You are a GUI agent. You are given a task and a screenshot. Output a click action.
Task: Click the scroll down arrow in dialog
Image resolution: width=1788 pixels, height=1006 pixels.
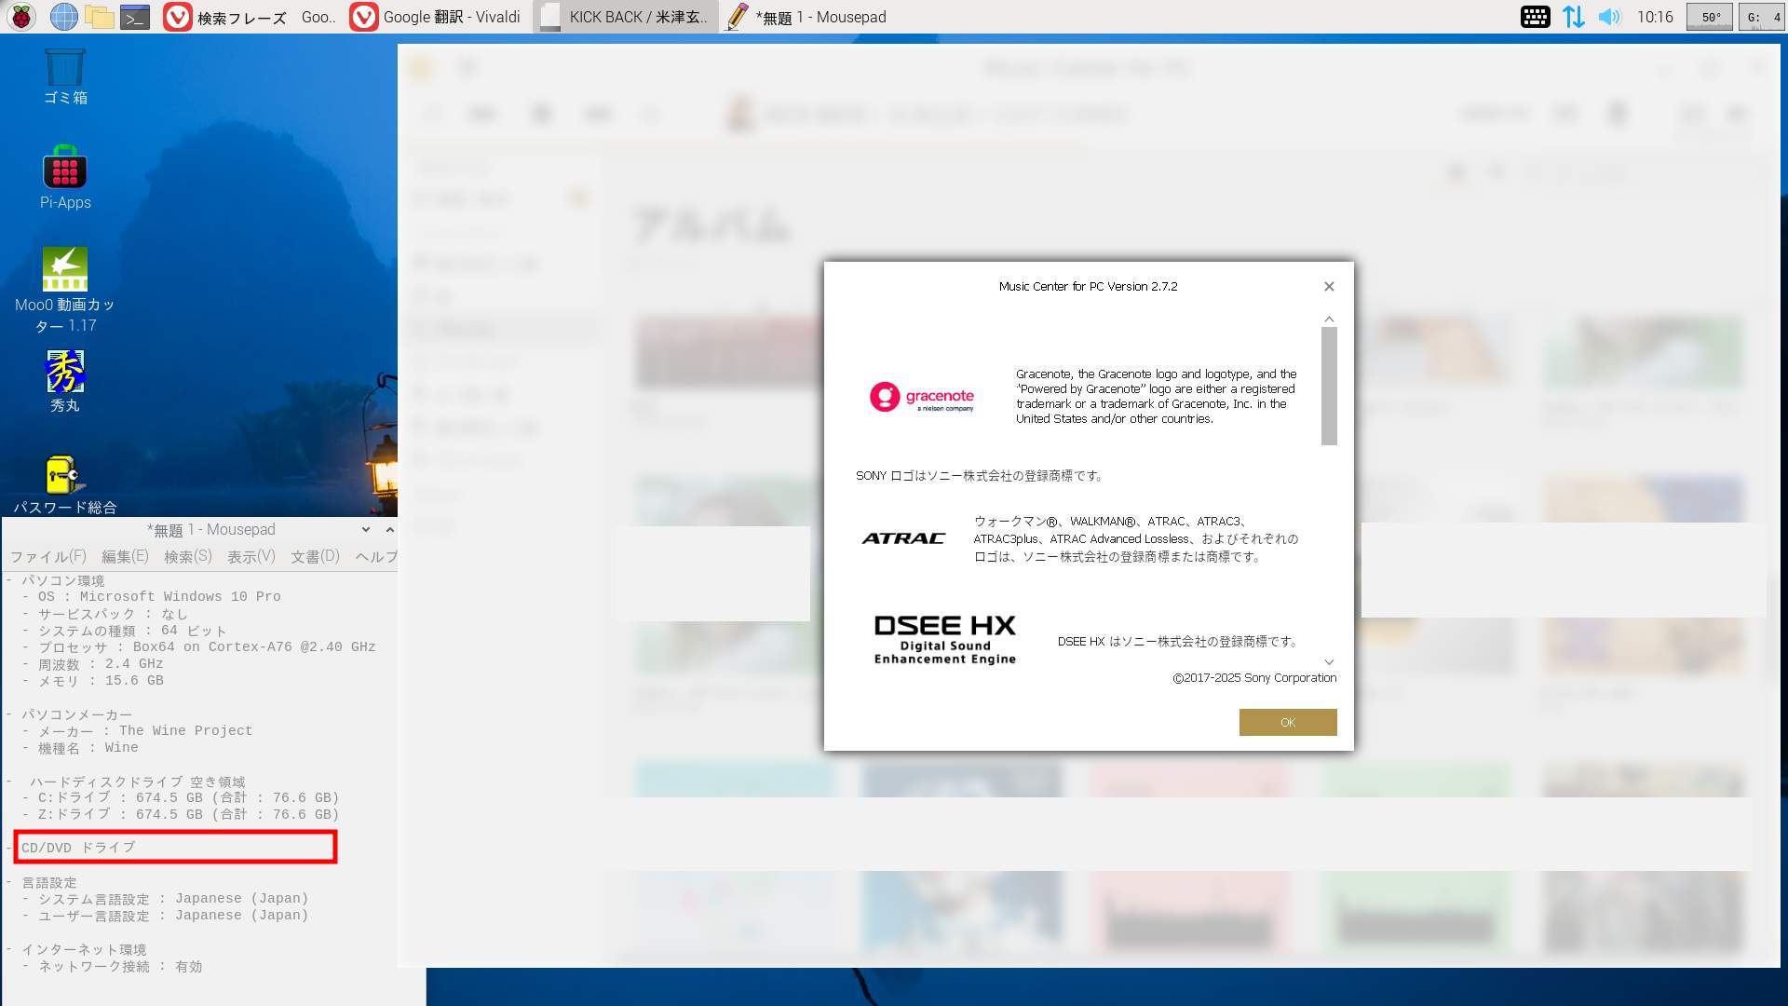(1329, 662)
